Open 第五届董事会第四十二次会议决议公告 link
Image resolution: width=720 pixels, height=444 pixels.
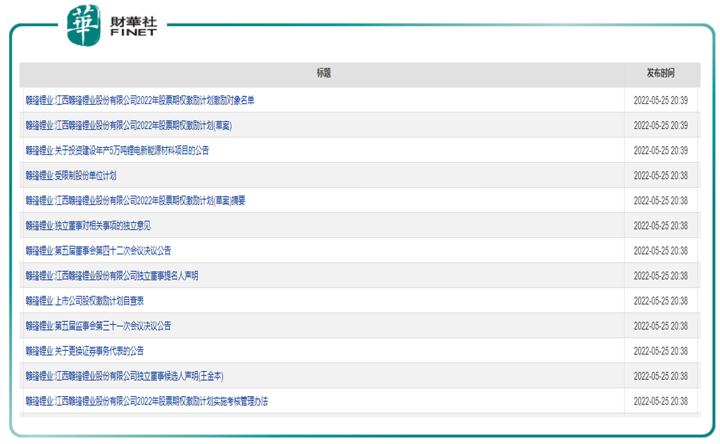98,251
